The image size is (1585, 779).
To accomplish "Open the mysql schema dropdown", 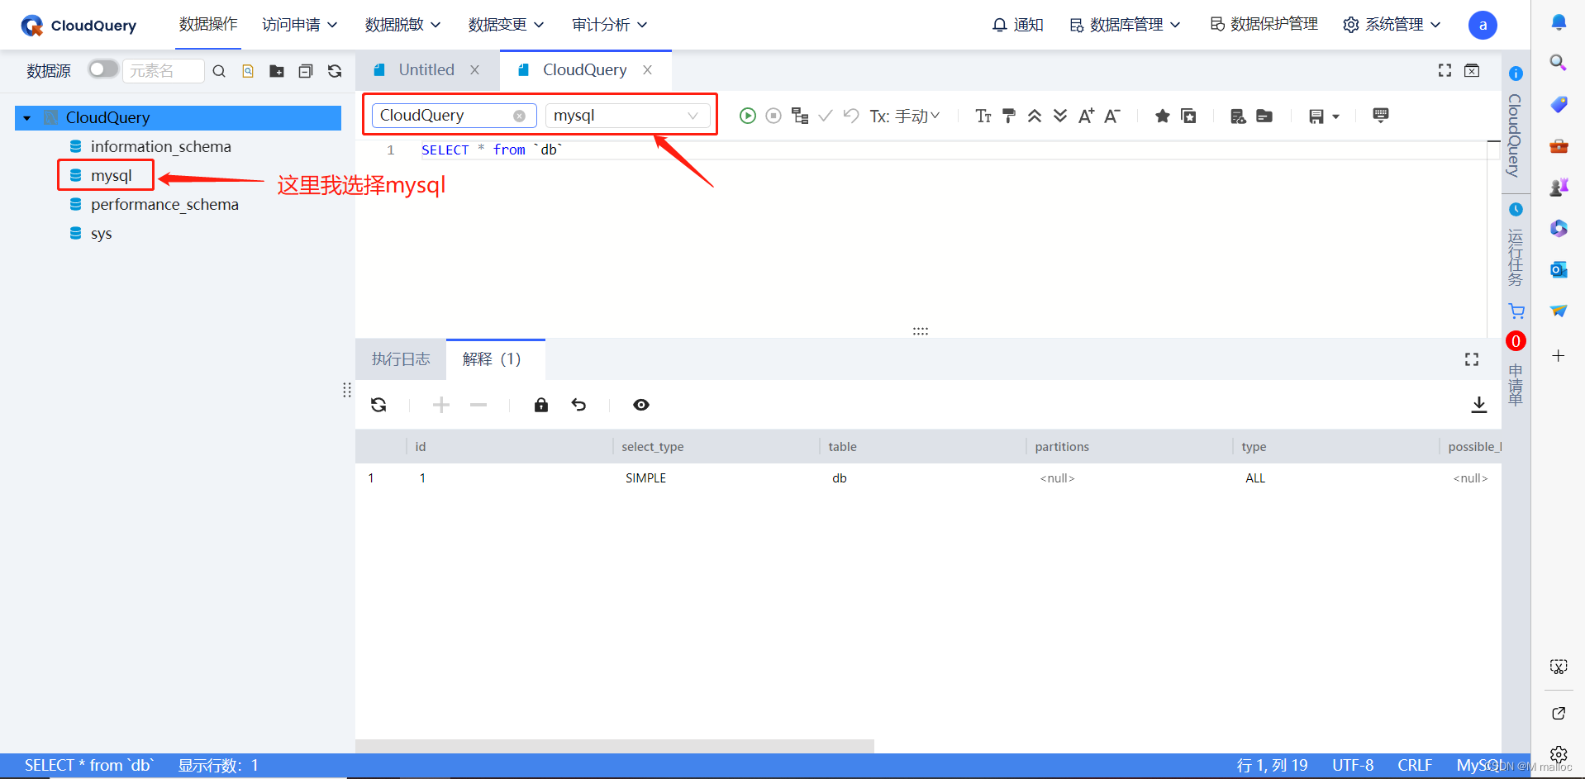I will click(627, 116).
